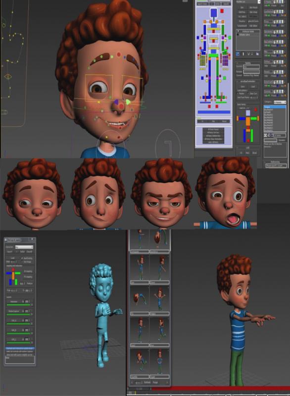The width and height of the screenshot is (290, 396).
Task: Select highlighted blue row in layer panel list
Action: point(20,348)
